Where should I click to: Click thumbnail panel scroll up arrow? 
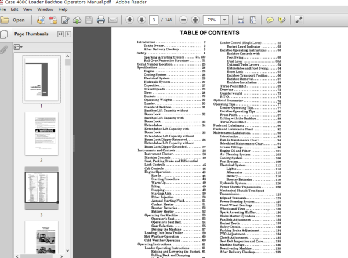point(68,56)
